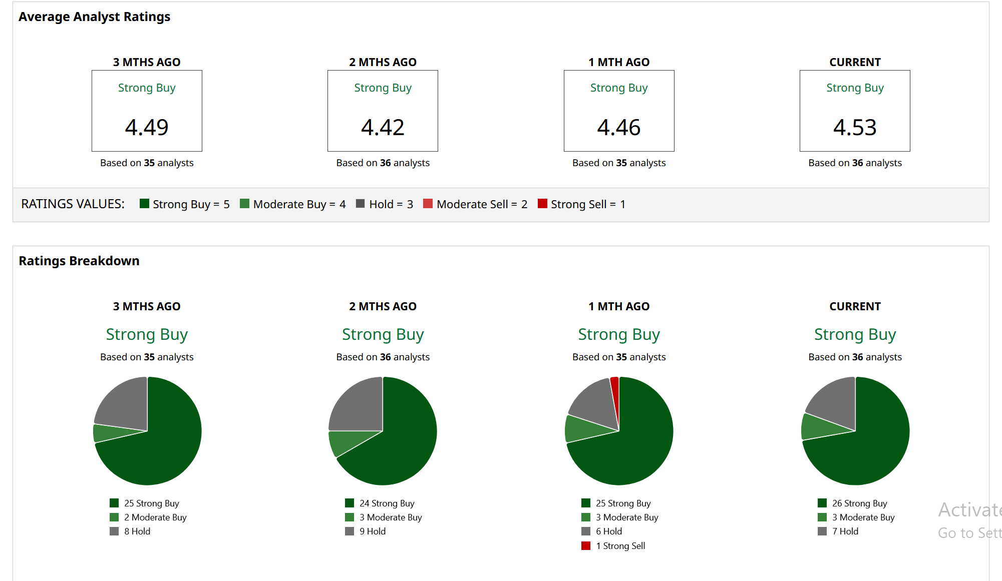The image size is (1002, 581).
Task: Click the Ratings Breakdown heading
Action: (79, 261)
